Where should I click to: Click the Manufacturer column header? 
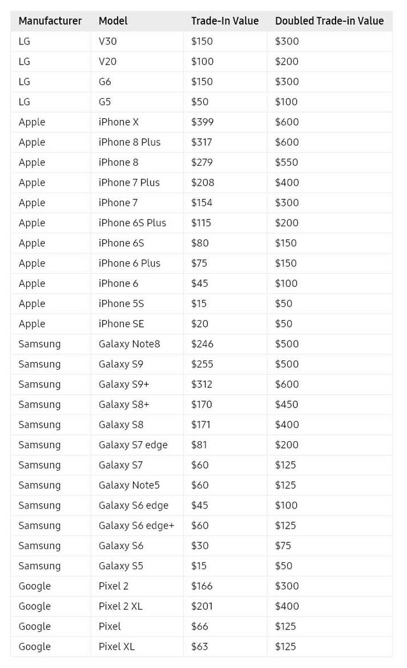click(50, 21)
